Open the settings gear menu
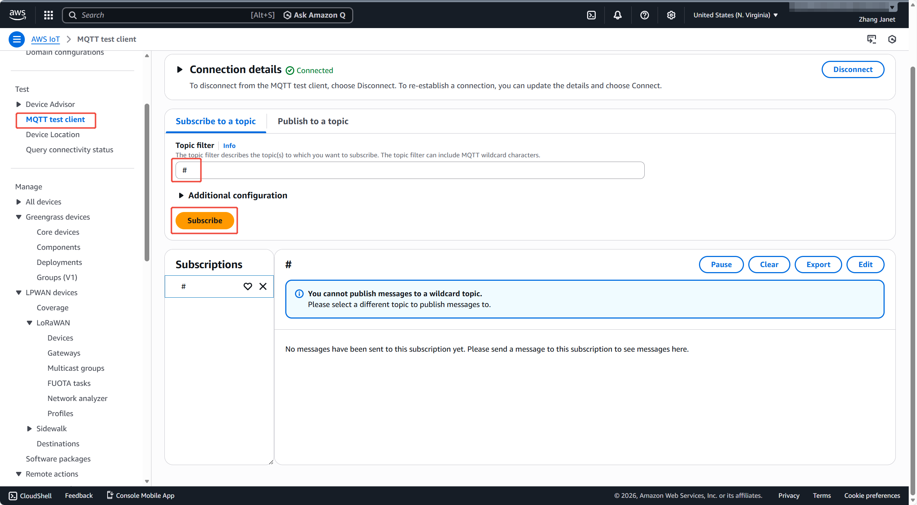The image size is (917, 505). click(x=671, y=15)
